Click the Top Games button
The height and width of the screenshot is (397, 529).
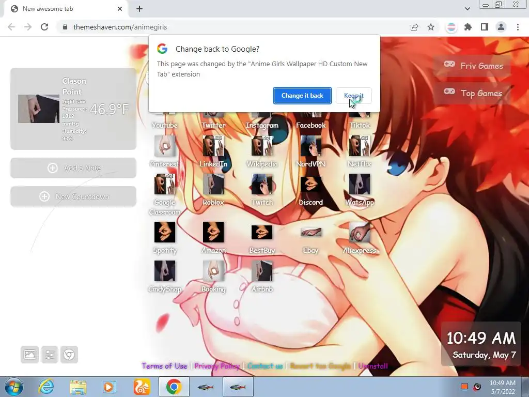[x=473, y=93]
